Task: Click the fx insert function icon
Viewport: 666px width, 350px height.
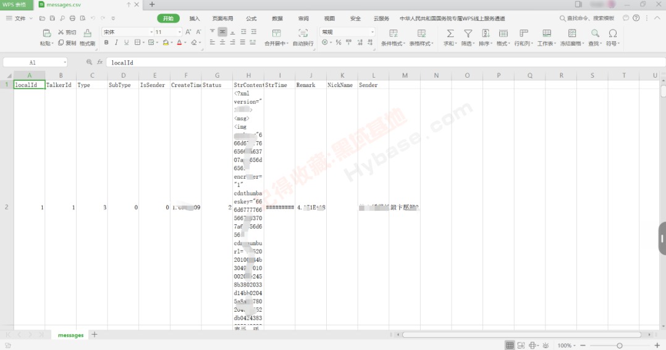Action: (x=100, y=62)
